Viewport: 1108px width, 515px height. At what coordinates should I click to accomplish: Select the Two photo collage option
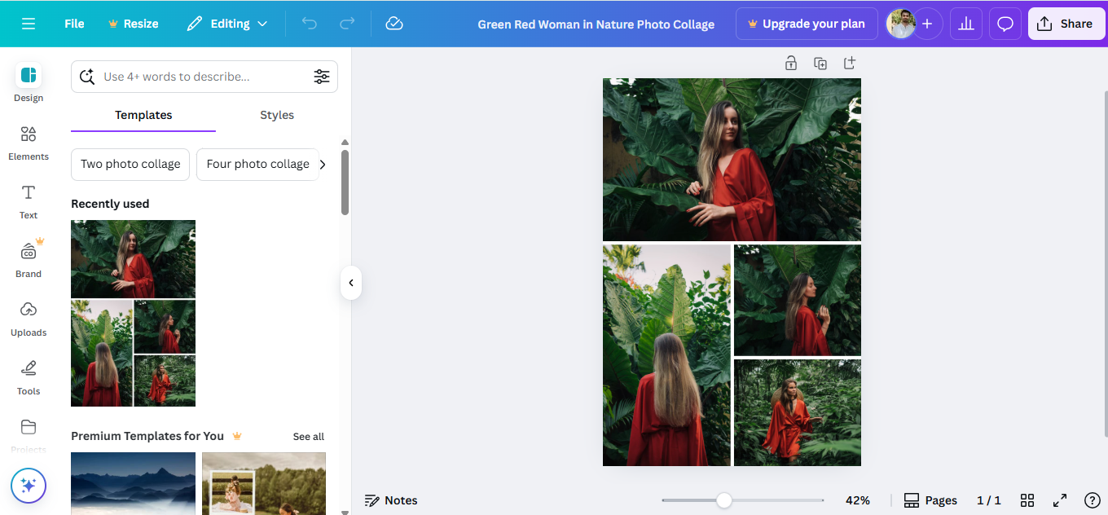tap(130, 164)
